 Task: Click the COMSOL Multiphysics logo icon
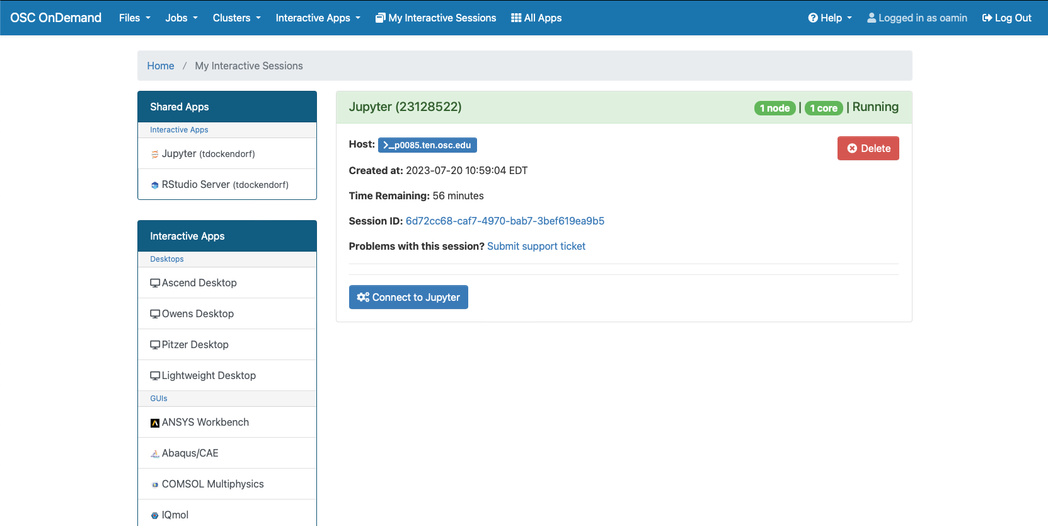pos(155,484)
